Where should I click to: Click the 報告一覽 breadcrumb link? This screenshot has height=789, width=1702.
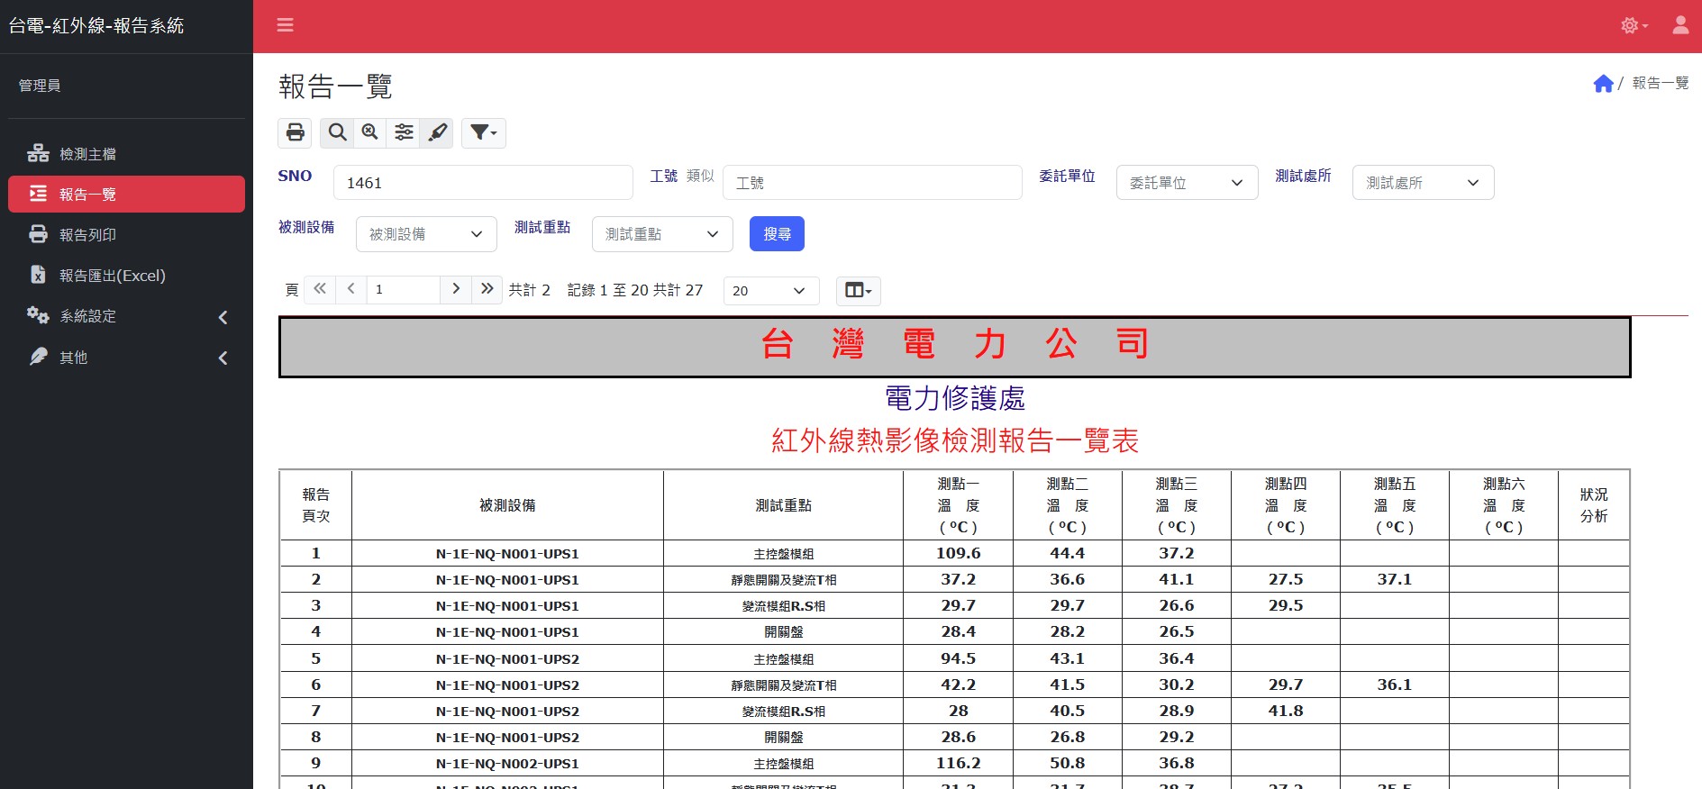(x=1661, y=83)
